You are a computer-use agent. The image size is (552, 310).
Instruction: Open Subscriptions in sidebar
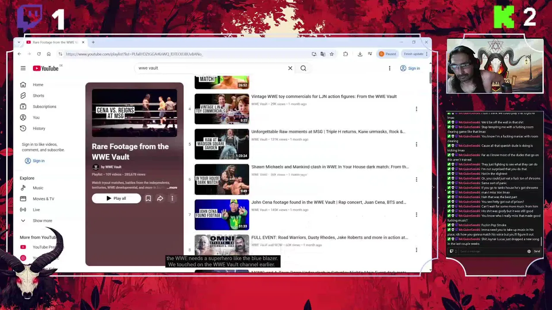click(x=44, y=106)
